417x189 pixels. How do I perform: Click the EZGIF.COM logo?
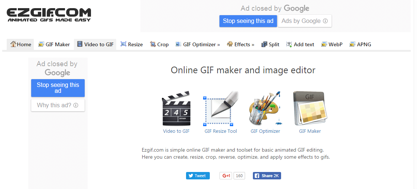(x=49, y=15)
